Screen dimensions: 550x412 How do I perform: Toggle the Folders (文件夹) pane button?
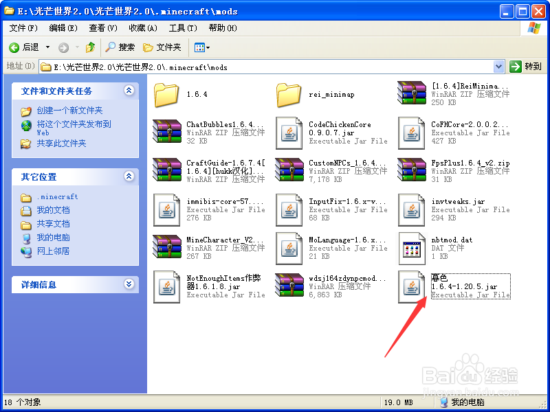pos(162,47)
